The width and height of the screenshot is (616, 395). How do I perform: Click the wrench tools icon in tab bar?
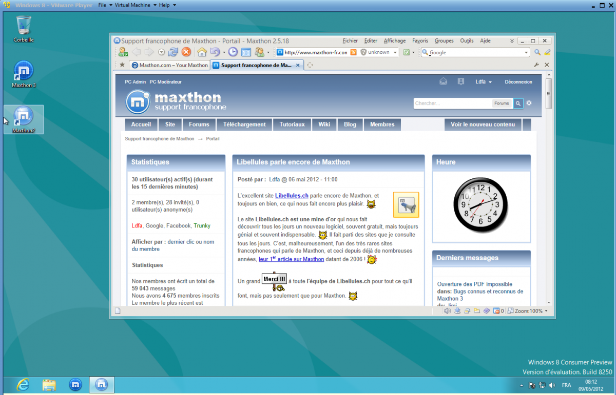pyautogui.click(x=537, y=65)
